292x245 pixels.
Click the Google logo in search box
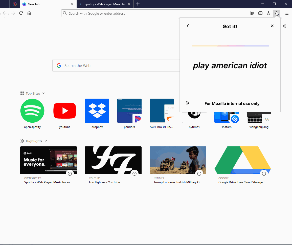click(x=59, y=65)
